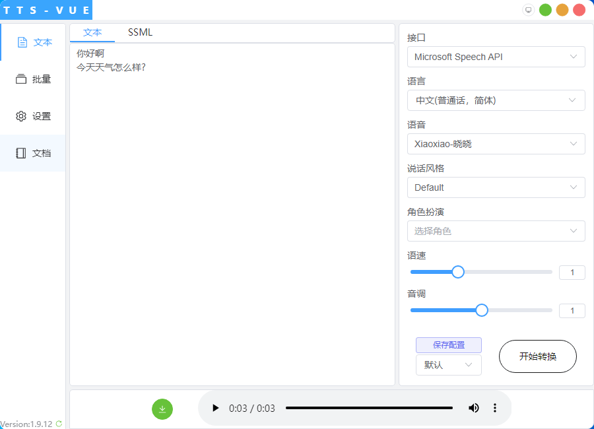Open the 默认 configuration dropdown
This screenshot has width=594, height=429.
[448, 364]
